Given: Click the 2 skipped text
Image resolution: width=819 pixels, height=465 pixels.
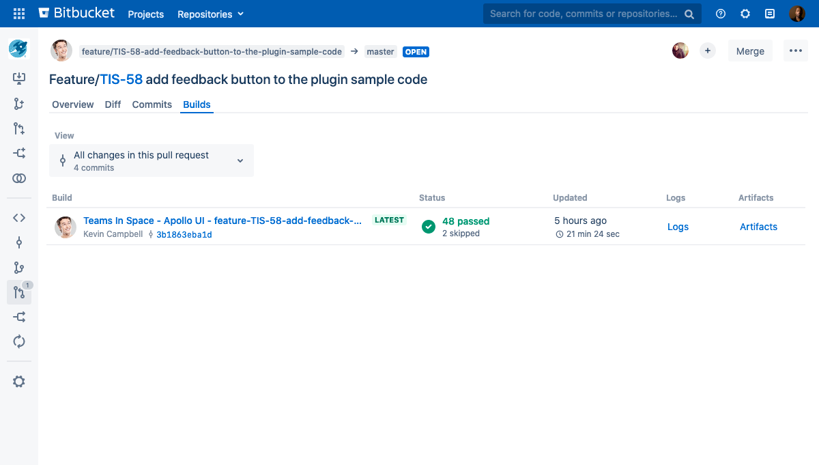Looking at the screenshot, I should tap(461, 234).
